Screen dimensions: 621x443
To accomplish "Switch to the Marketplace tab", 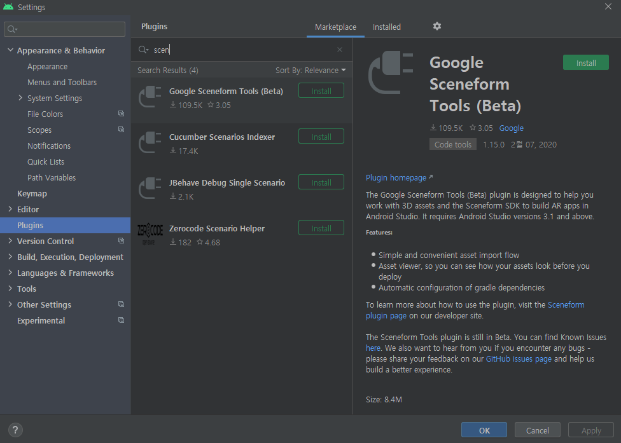I will (335, 27).
